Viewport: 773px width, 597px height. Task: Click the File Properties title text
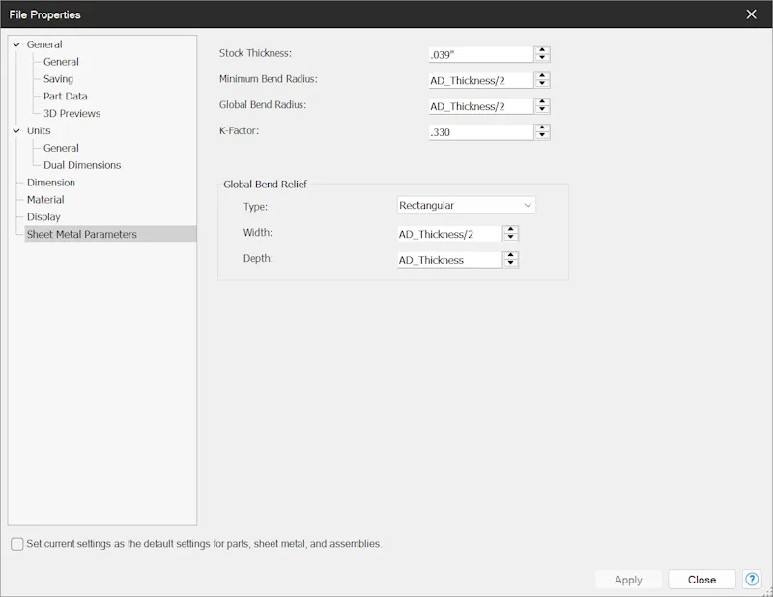(x=44, y=14)
